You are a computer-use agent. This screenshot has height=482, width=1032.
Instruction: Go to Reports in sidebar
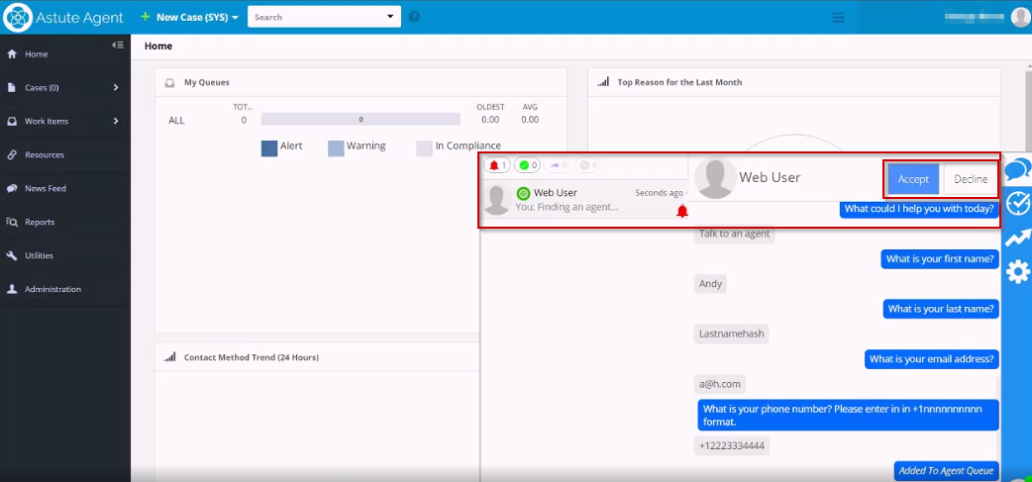click(x=40, y=222)
